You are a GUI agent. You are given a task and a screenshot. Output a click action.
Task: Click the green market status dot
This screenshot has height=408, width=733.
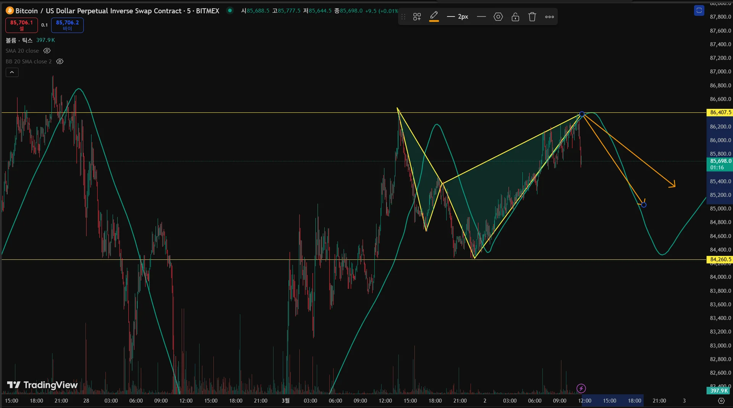[x=230, y=11]
